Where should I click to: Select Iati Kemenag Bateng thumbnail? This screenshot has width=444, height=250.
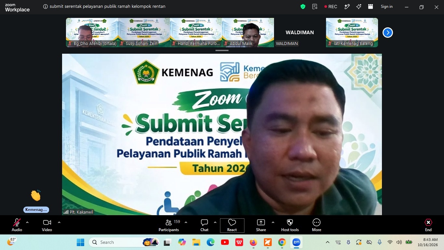tap(352, 33)
